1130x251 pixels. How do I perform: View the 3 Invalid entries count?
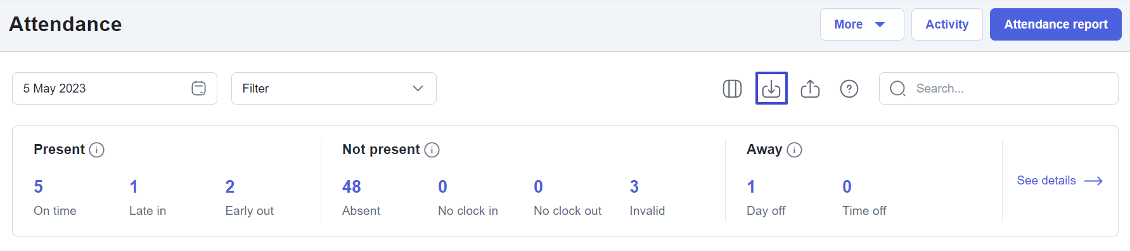634,186
